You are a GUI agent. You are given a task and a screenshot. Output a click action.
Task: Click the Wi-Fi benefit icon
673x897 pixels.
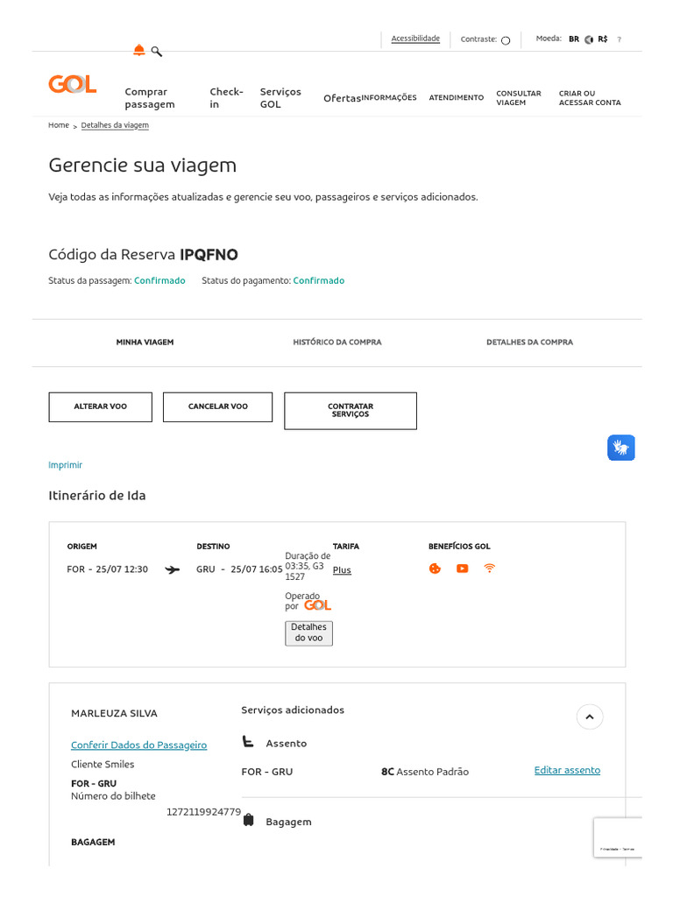[x=489, y=569]
